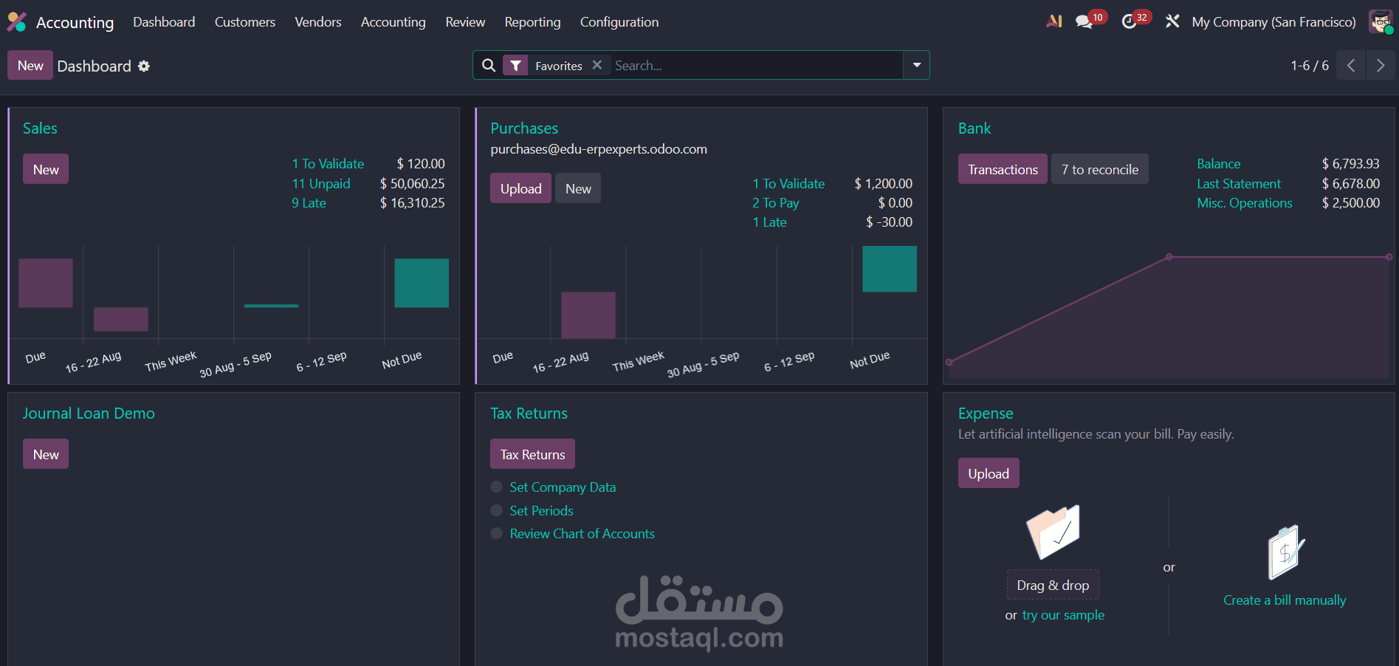Click the debug tools wrench icon

1172,21
